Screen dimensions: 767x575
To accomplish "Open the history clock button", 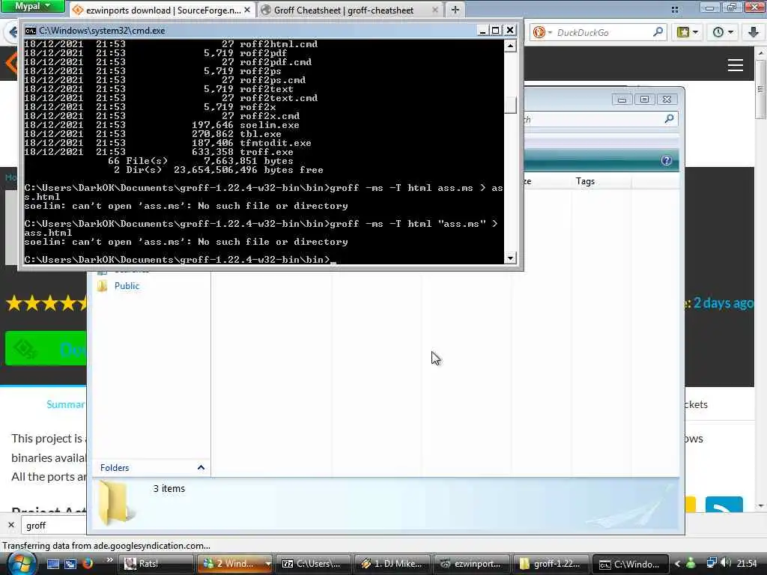I will pyautogui.click(x=718, y=32).
